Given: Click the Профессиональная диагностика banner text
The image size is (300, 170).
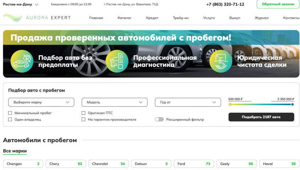Looking at the screenshot, I should click(165, 61).
